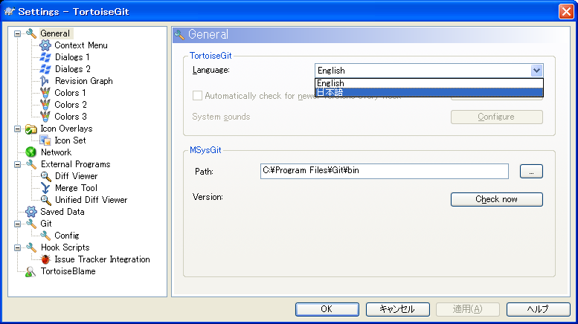Collapse the Hook Scripts tree node
This screenshot has height=324, width=578.
(x=17, y=247)
